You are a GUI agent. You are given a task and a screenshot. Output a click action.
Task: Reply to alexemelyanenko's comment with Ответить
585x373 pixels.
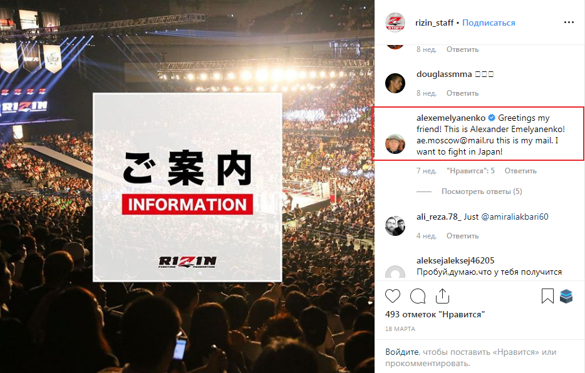click(520, 171)
